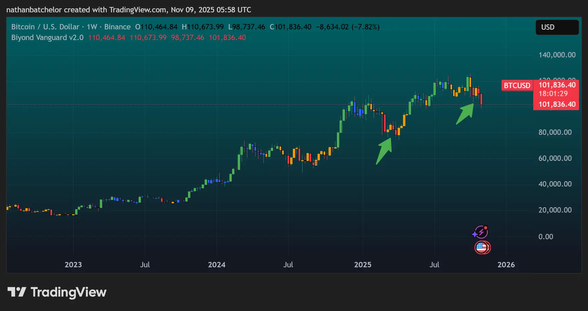Click the H110,673.99 high value in the symbol row
This screenshot has width=588, height=311.
click(203, 27)
